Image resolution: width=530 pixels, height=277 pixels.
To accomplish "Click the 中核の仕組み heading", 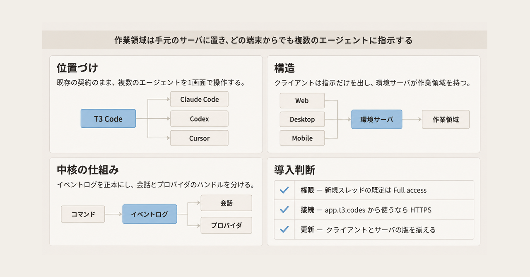I will (x=87, y=170).
